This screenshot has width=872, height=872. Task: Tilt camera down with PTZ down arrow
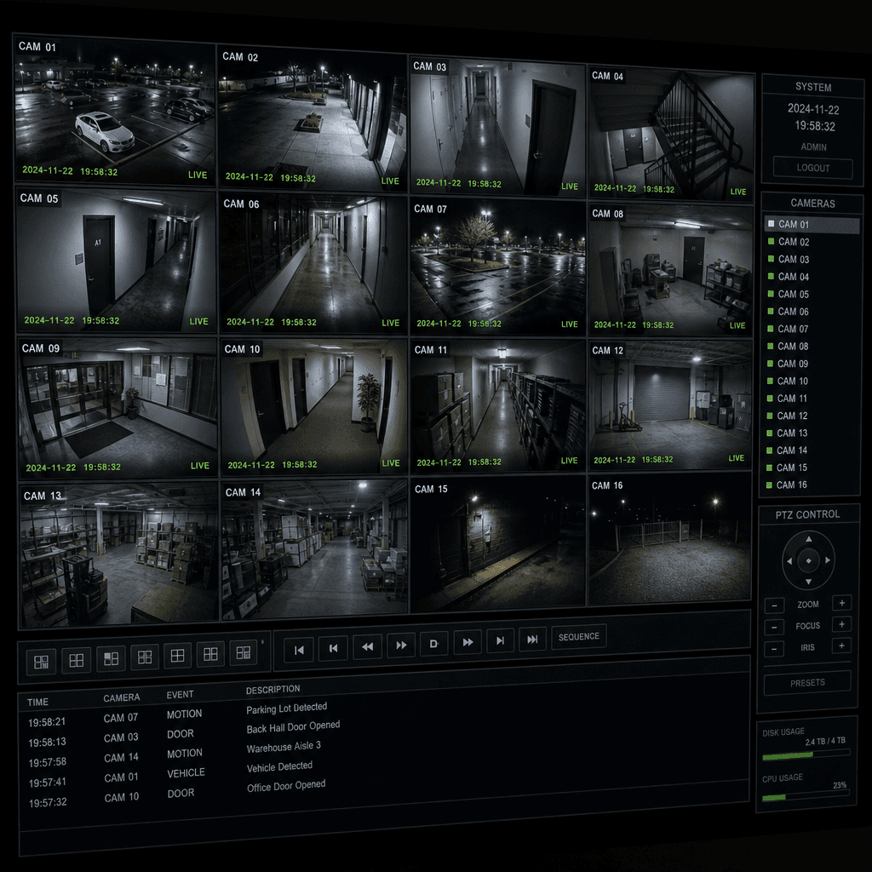(809, 582)
